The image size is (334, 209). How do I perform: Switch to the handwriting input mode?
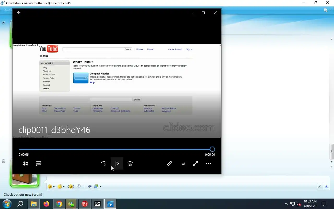(x=320, y=187)
